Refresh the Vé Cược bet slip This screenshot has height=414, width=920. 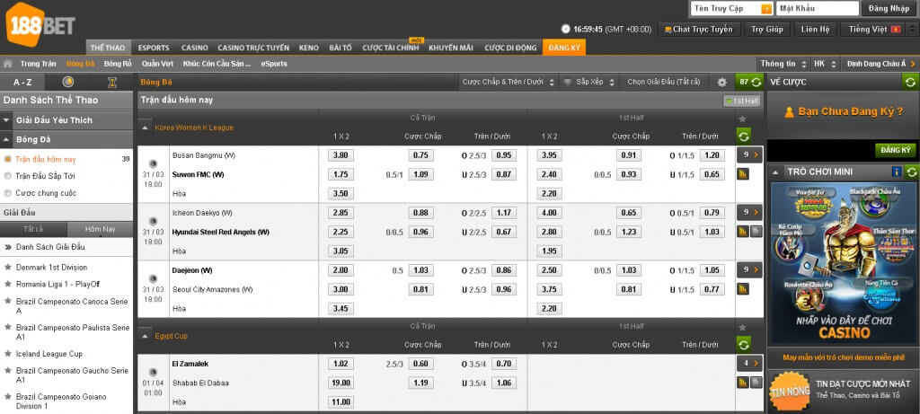(x=910, y=82)
